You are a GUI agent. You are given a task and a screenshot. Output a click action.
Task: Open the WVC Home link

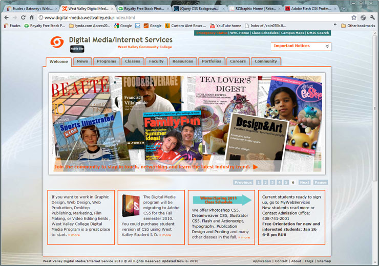(x=240, y=33)
